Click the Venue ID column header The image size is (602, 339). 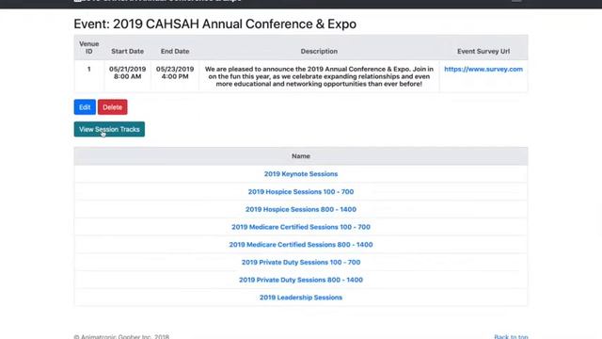(x=89, y=47)
